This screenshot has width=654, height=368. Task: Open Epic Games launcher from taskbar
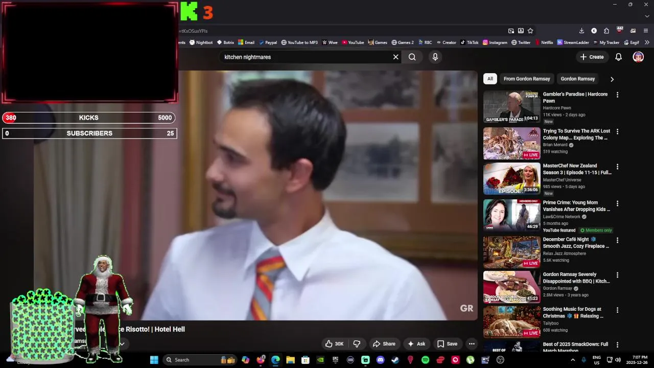click(335, 360)
